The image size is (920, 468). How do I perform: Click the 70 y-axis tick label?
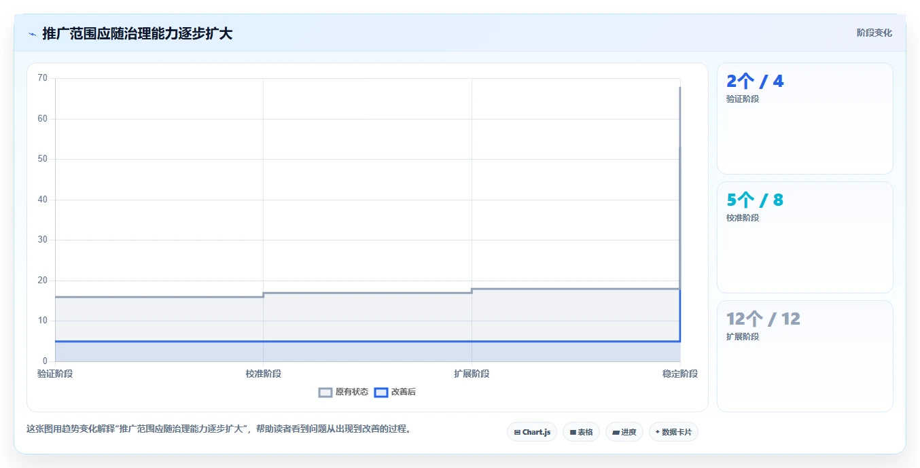point(43,78)
